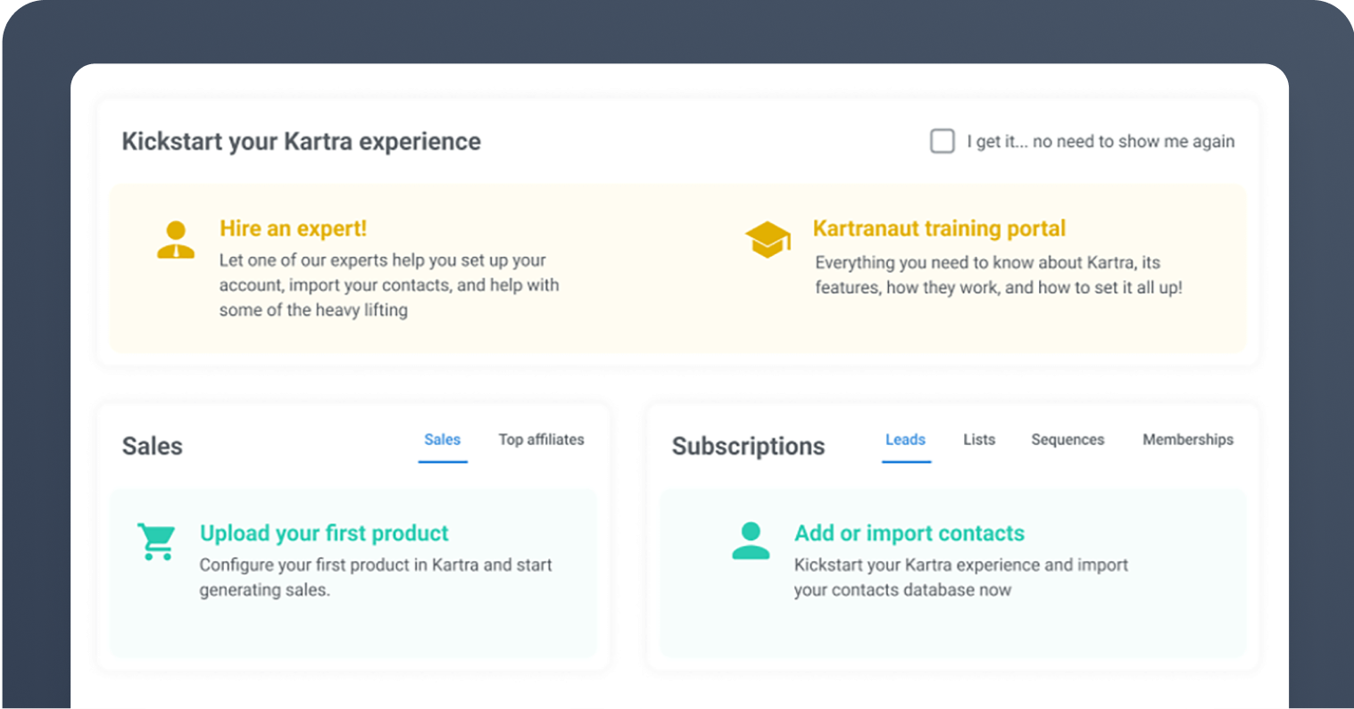
Task: Click the 'Kickstart your Kartra experience' heading
Action: coord(301,142)
